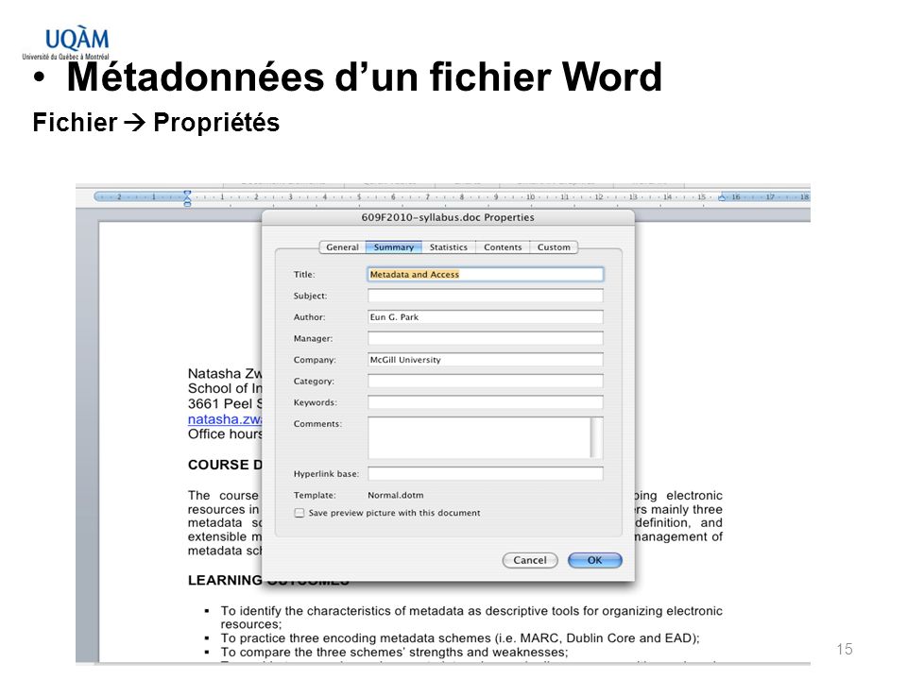Click the Cancel button

coord(530,560)
